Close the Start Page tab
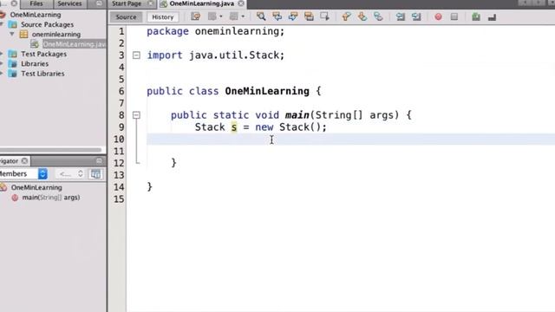Image resolution: width=555 pixels, height=312 pixels. click(x=150, y=3)
